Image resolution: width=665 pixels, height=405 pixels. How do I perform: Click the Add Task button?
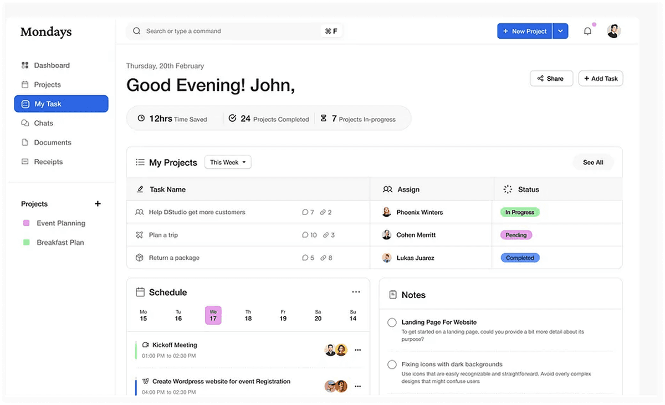[x=600, y=78]
